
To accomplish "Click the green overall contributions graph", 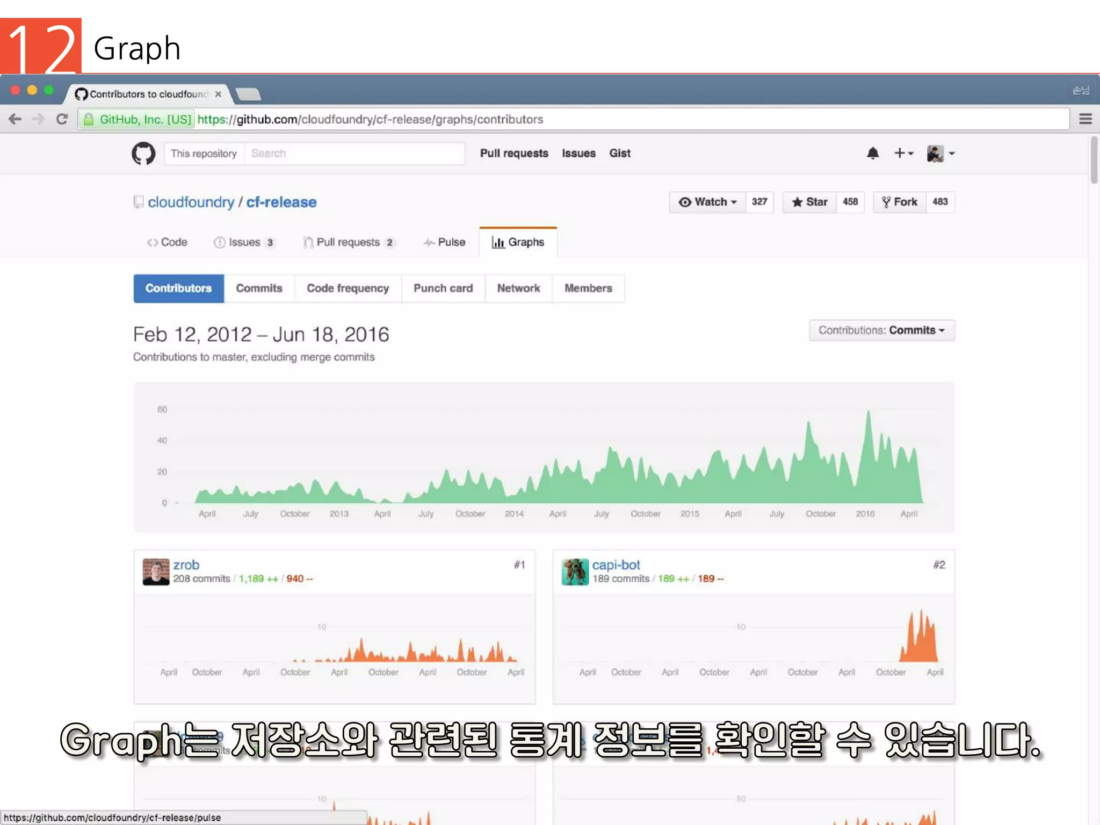I will 544,458.
